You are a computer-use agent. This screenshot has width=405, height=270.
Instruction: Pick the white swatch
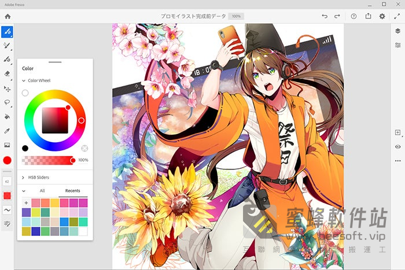click(83, 231)
